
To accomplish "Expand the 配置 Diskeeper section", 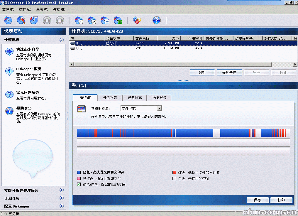I will pos(62,206).
